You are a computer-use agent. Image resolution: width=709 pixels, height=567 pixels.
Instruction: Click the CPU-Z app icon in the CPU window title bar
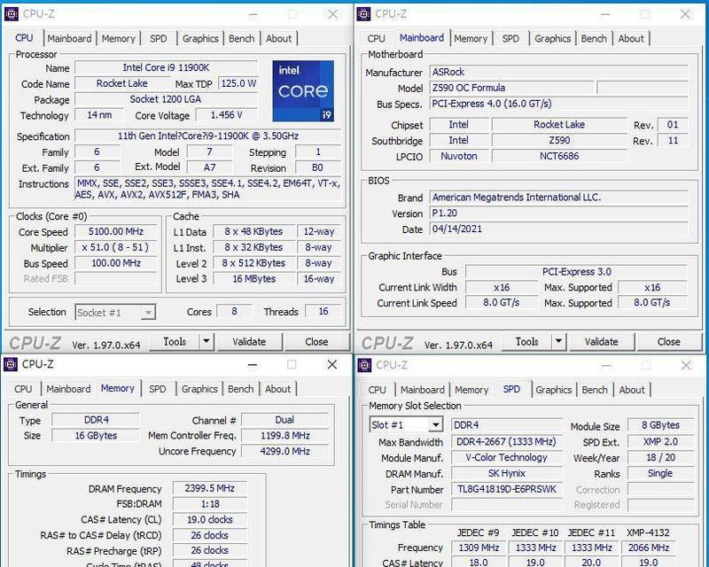(12, 14)
